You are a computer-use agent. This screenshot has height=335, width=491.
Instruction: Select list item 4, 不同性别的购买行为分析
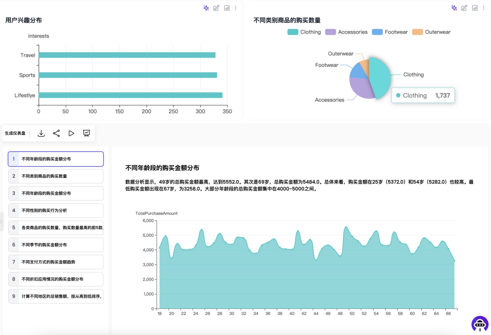tap(56, 210)
